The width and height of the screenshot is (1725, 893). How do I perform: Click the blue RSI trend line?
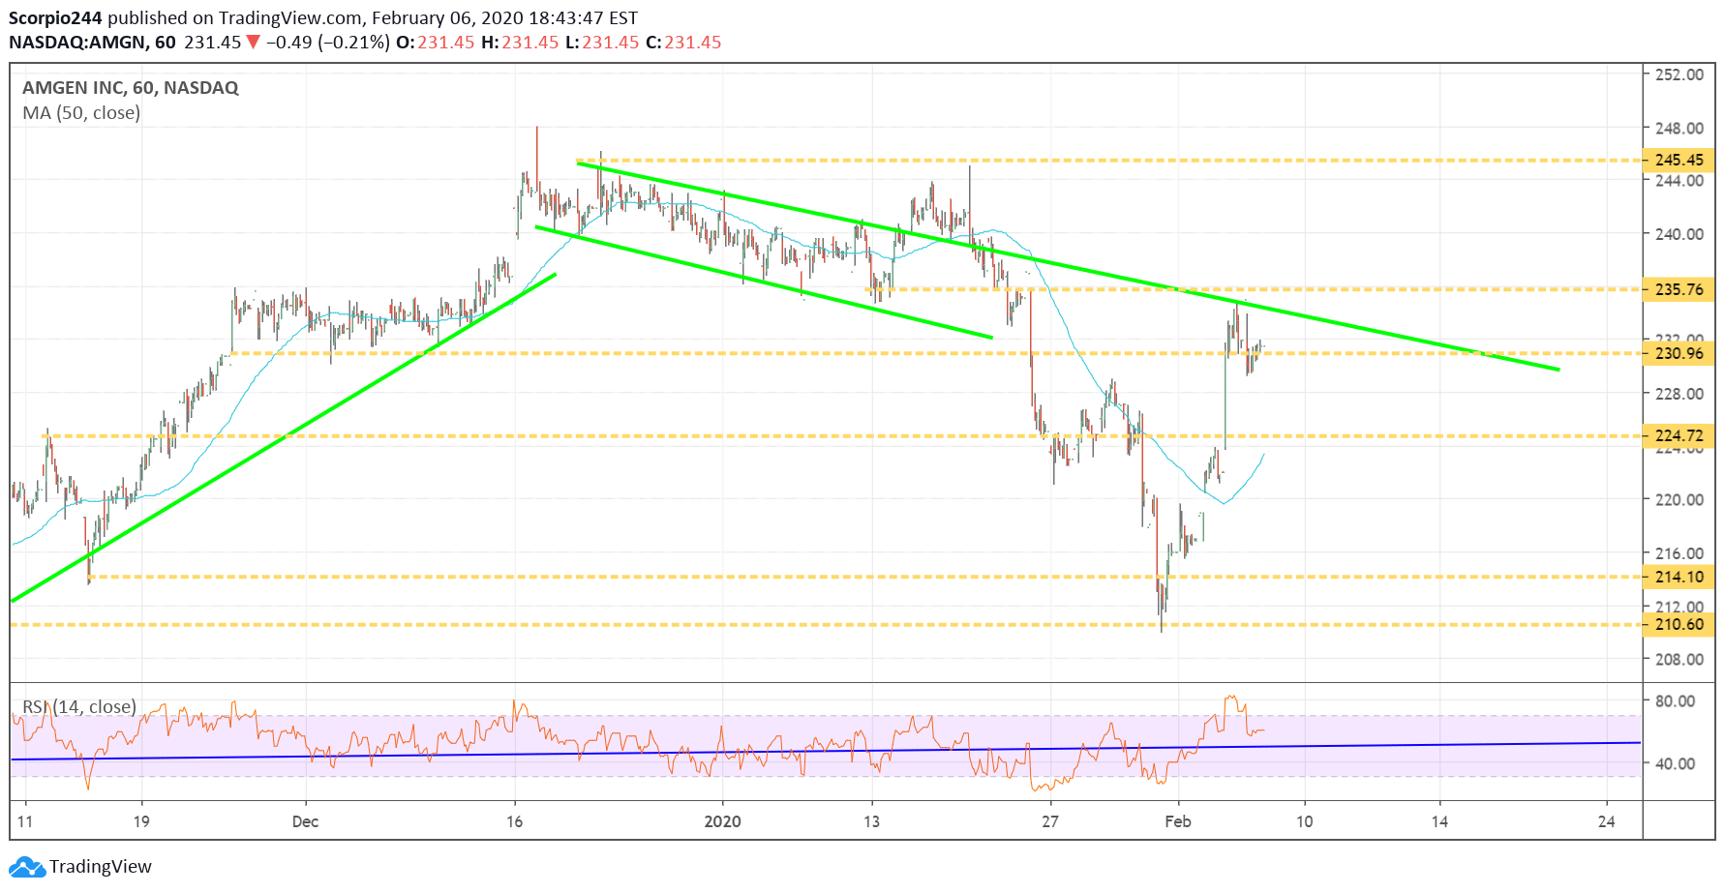[x=826, y=751]
